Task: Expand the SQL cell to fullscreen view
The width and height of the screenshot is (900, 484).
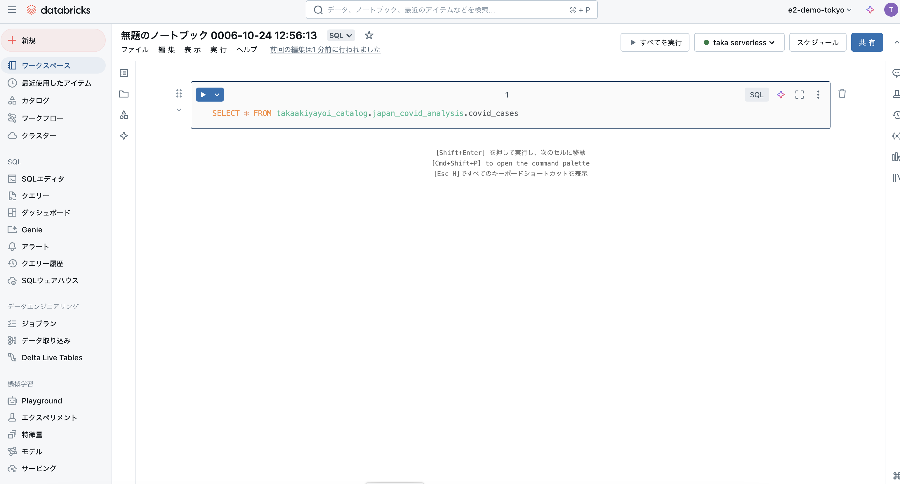Action: coord(799,94)
